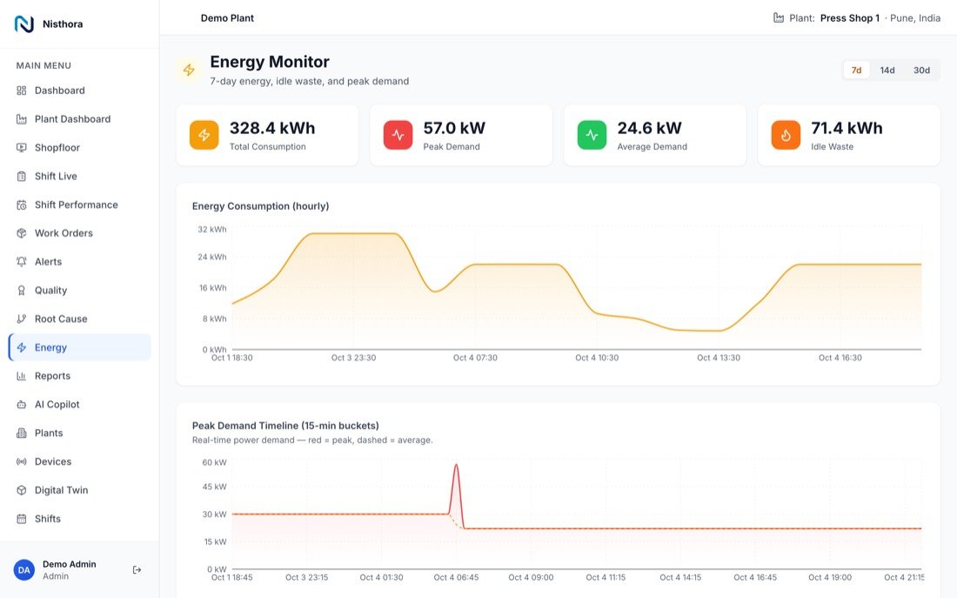
Task: Click the Plants building icon
Action: coord(22,433)
